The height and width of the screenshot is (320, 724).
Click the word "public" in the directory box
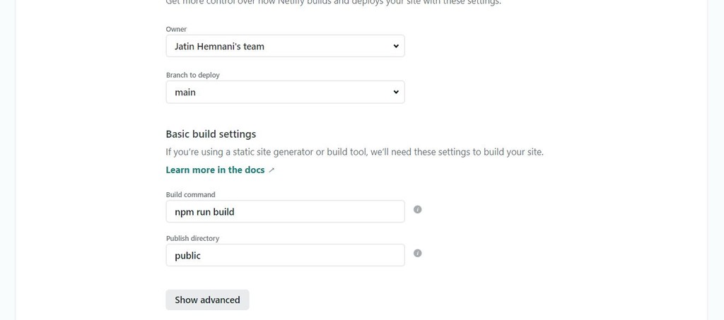click(x=187, y=256)
